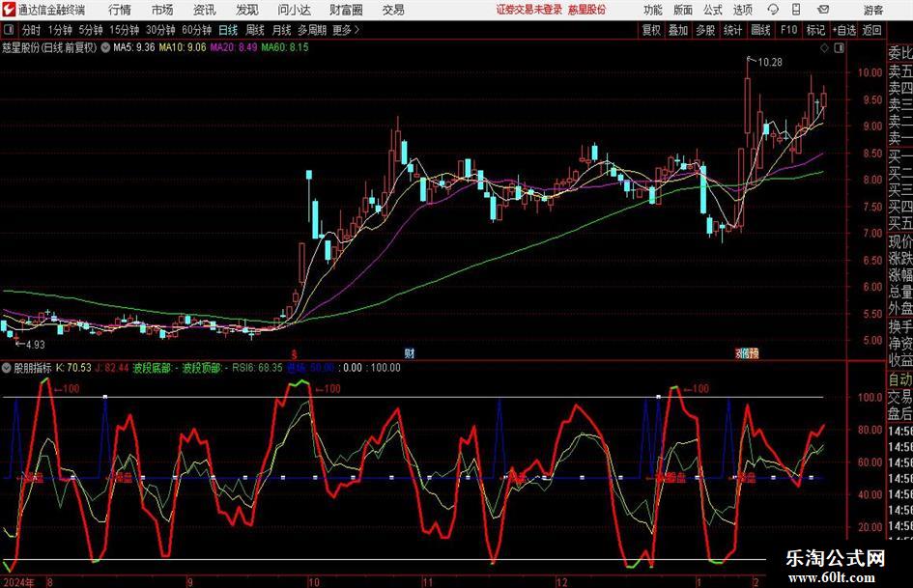Click the diamond icon above the price chart
The height and width of the screenshot is (588, 913).
[x=824, y=48]
